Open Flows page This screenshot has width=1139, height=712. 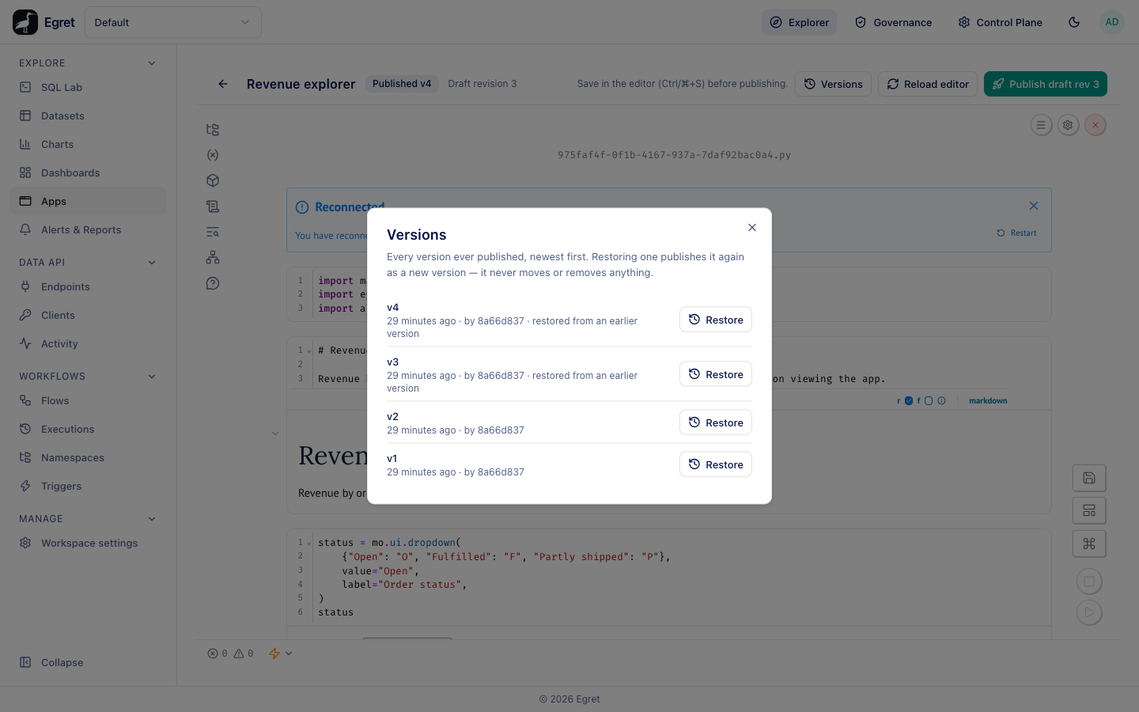point(89,400)
